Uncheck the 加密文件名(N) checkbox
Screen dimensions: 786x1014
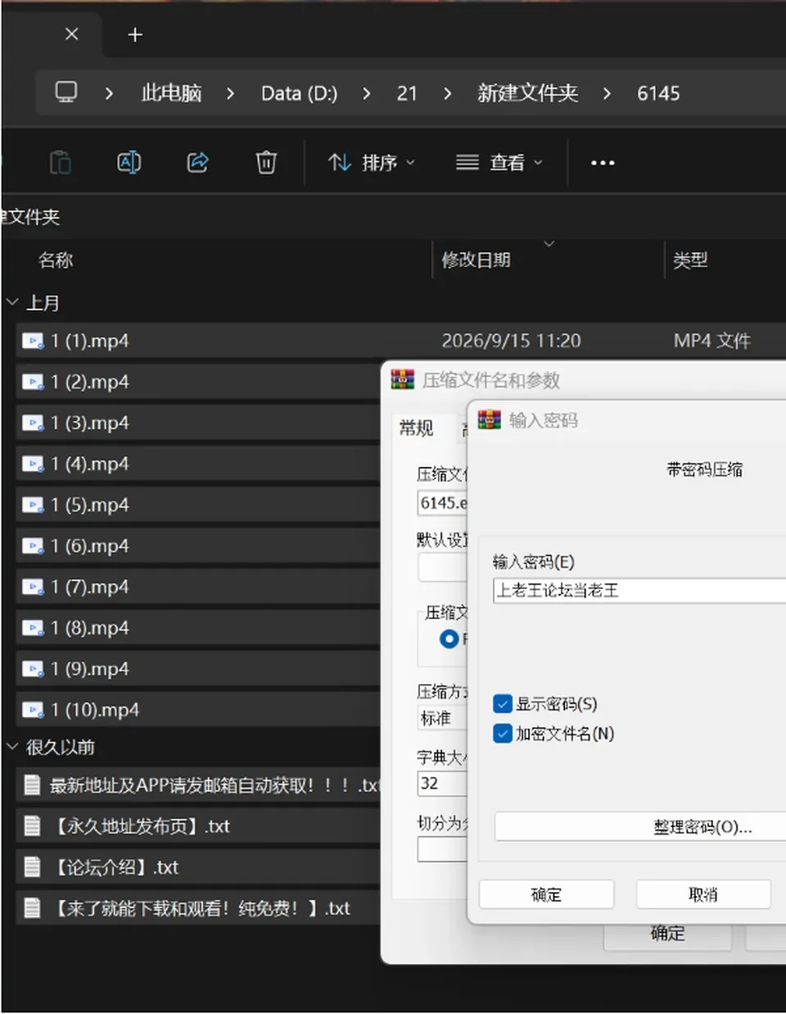pos(503,733)
